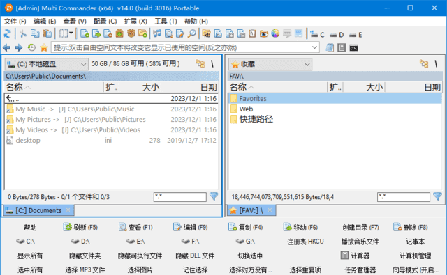This screenshot has height=275, width=447.
Task: Click the pack files archive icon
Action: pos(119,34)
